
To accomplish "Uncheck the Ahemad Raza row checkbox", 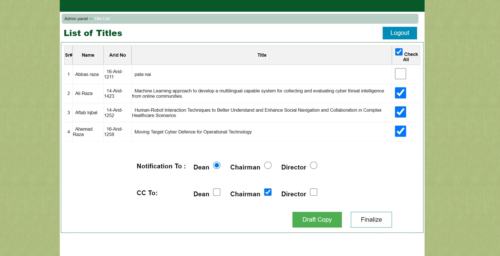I will coord(400,131).
